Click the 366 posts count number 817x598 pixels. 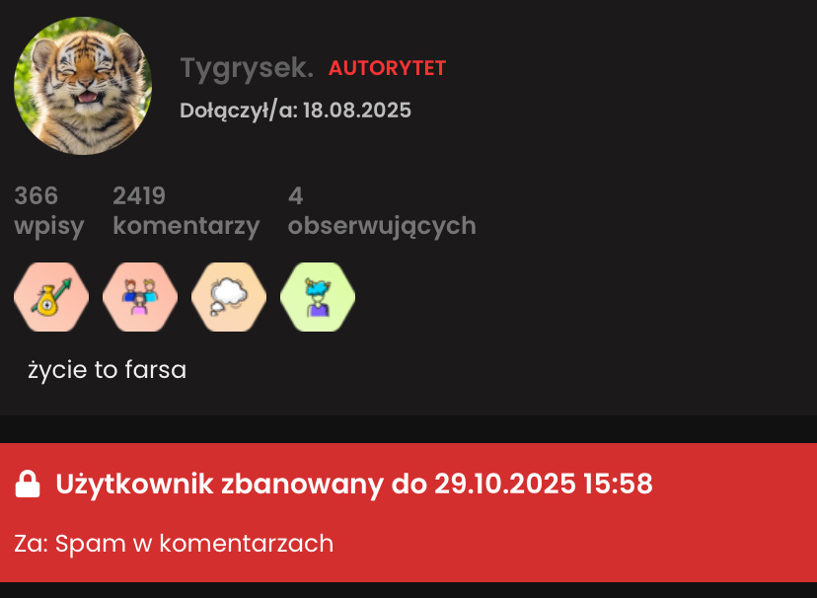(x=36, y=195)
